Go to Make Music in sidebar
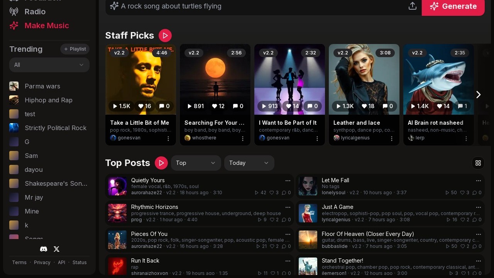494x278 pixels. tap(46, 25)
